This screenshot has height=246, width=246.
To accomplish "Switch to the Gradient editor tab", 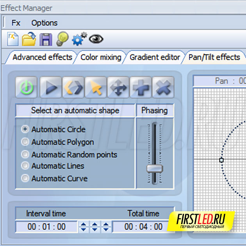I will click(155, 57).
